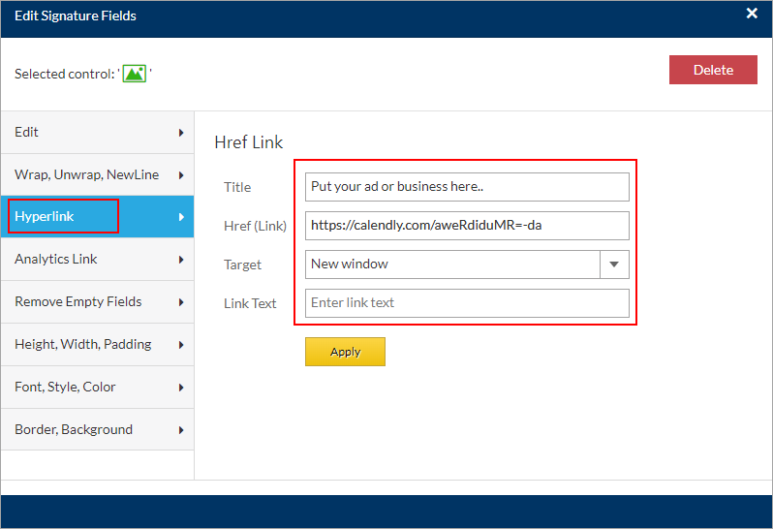Open the Edit menu item

tap(97, 133)
